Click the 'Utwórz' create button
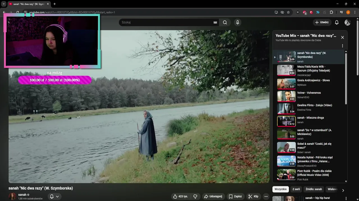The image size is (359, 201). click(322, 22)
